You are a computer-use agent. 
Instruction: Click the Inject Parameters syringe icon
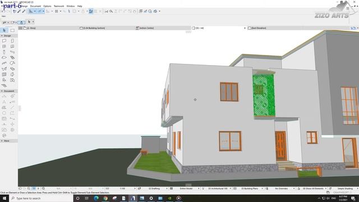24,11
